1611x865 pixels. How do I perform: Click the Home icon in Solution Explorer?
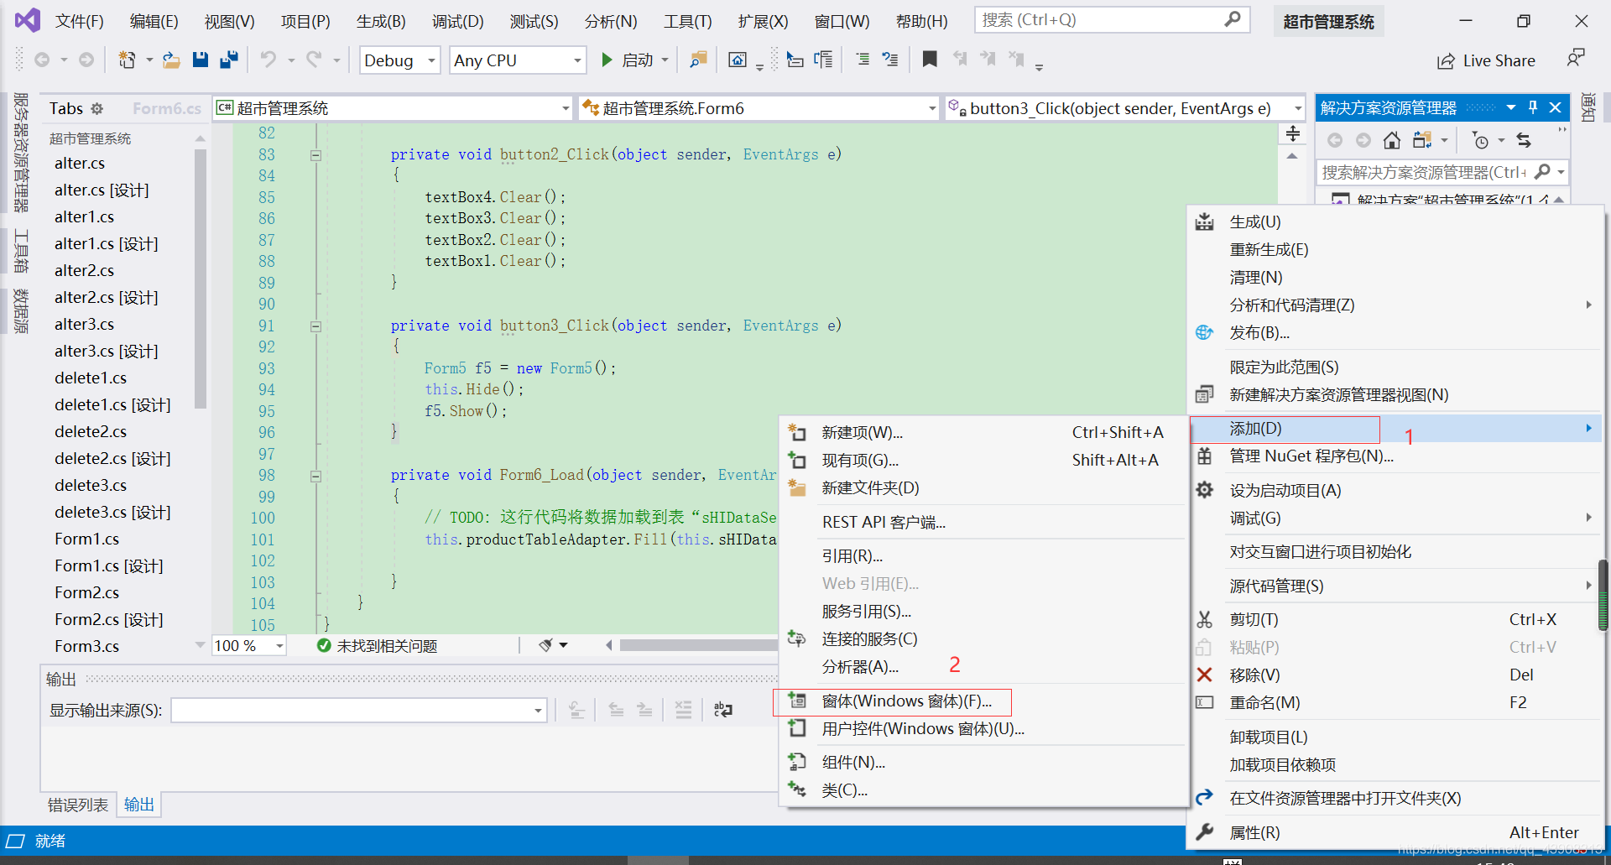pos(1391,140)
